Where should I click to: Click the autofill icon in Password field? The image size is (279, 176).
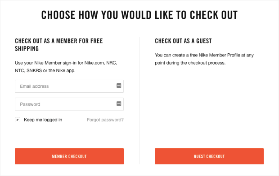point(119,103)
